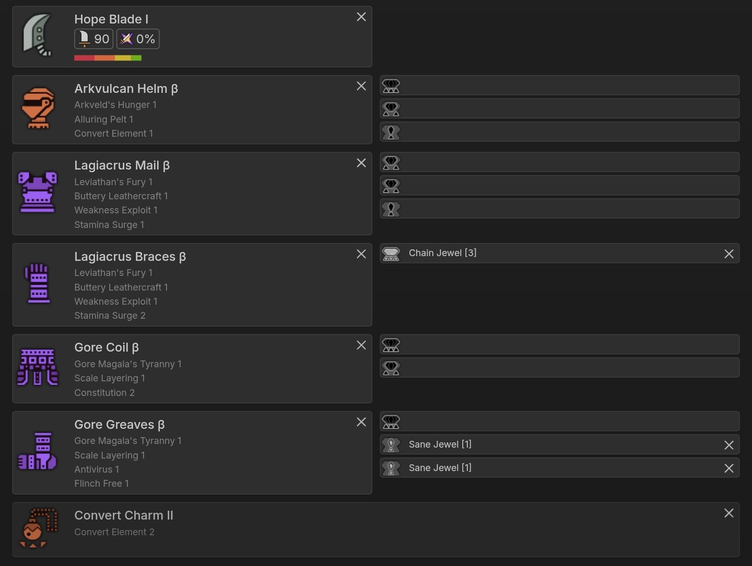This screenshot has width=752, height=566.
Task: Click the Gore Greaves β title
Action: tap(120, 425)
